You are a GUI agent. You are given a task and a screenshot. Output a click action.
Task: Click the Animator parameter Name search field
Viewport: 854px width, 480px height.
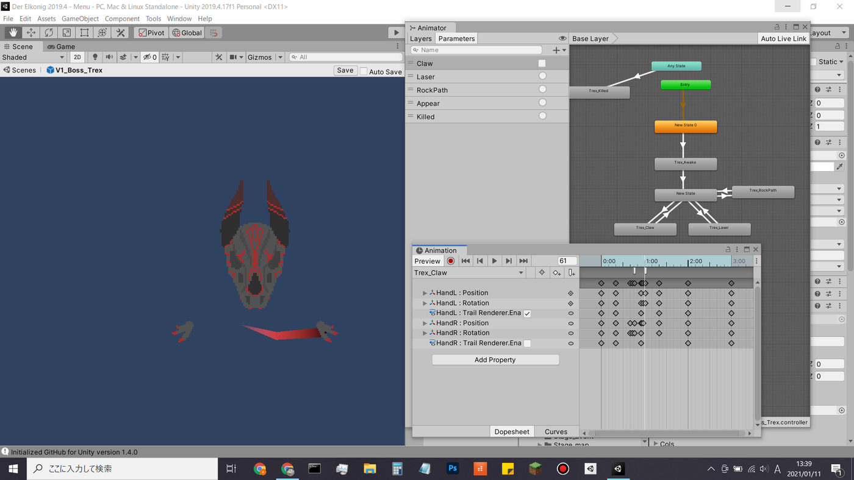476,50
